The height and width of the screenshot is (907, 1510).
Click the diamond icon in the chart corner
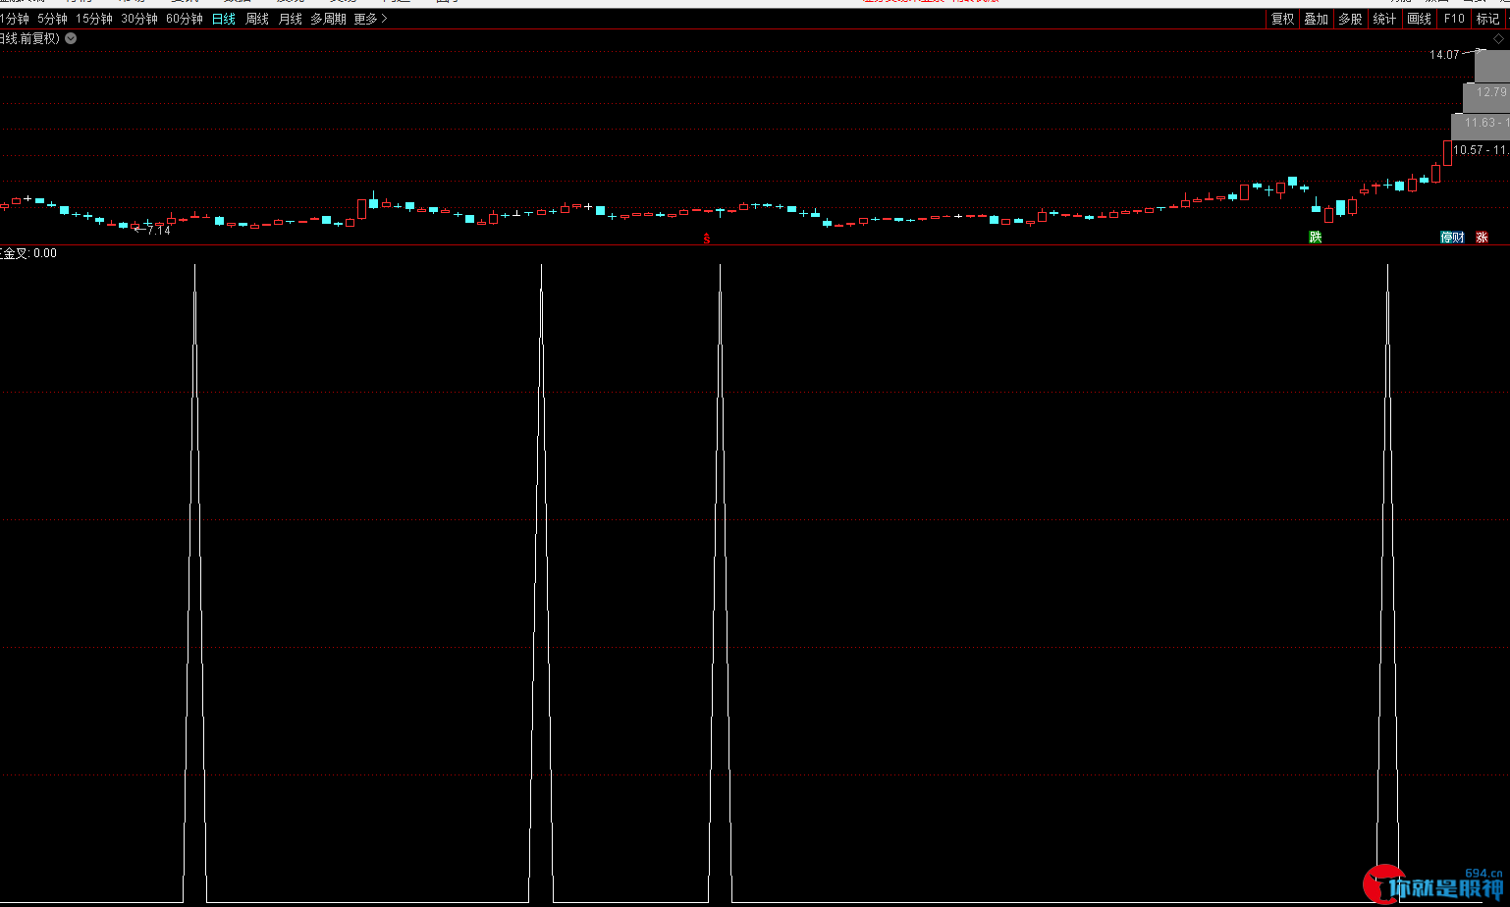coord(1499,38)
